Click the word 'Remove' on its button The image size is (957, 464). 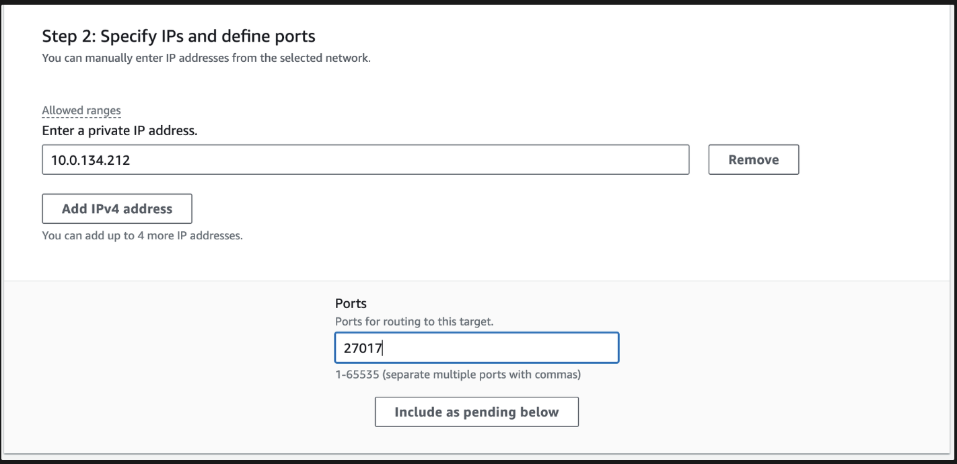coord(753,159)
